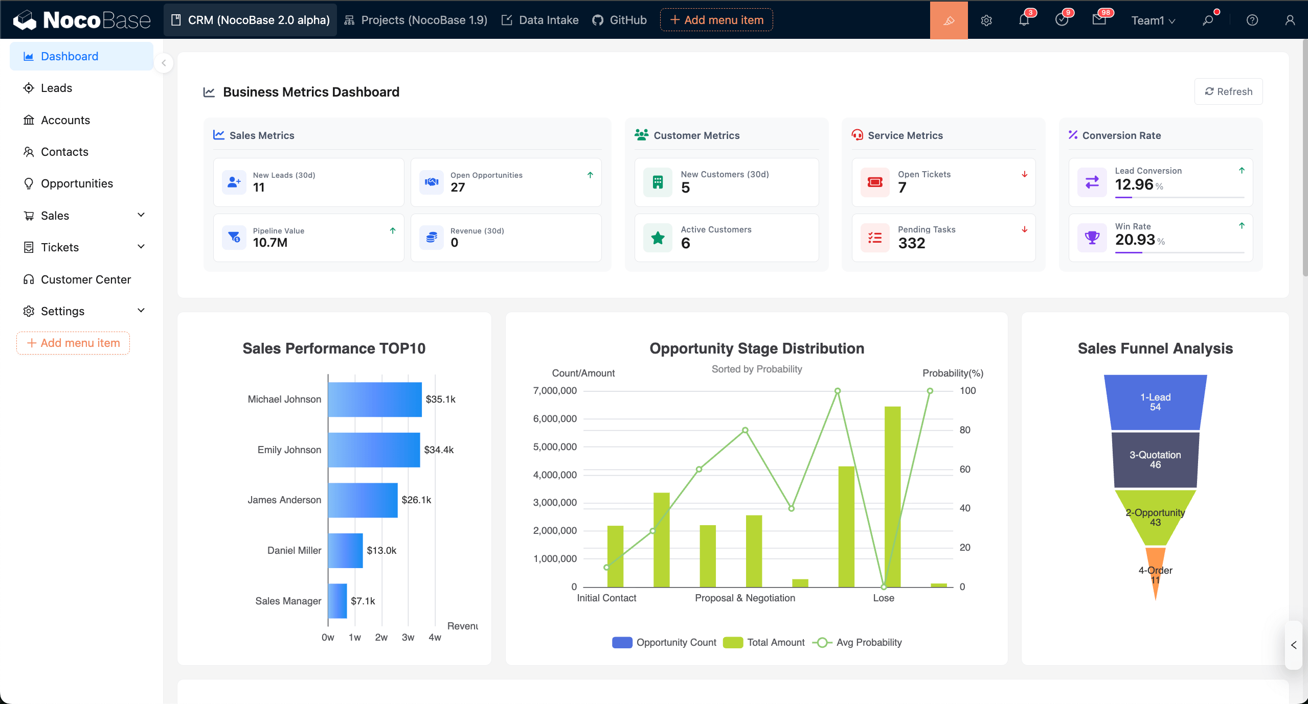
Task: Open Leads in the sidebar menu
Action: pyautogui.click(x=56, y=88)
